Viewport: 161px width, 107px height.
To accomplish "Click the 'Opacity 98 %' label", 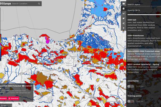I will (x=134, y=10).
